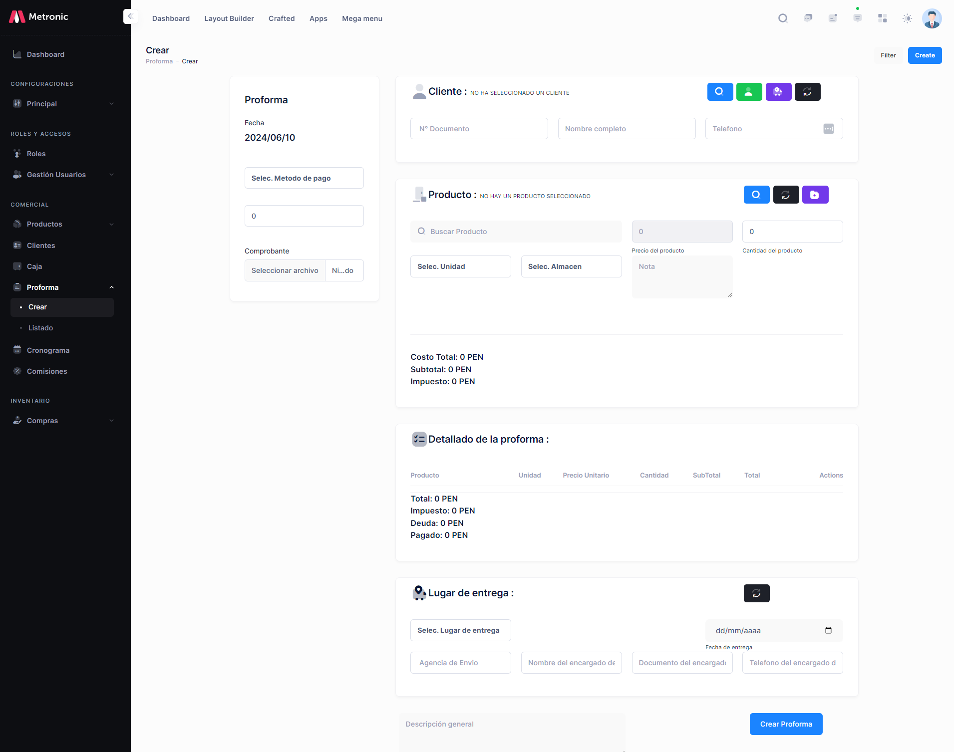This screenshot has width=954, height=752.
Task: Open the Layout Builder top menu item
Action: click(x=229, y=18)
